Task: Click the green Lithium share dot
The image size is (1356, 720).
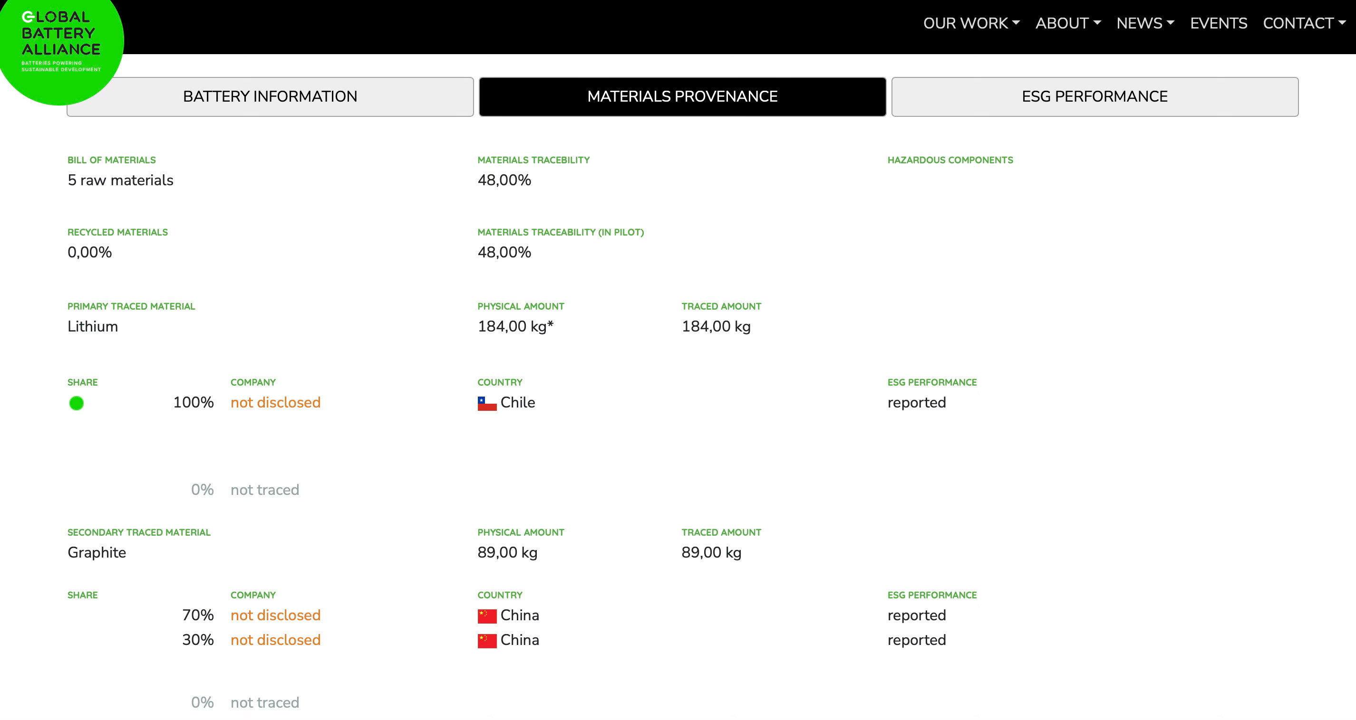Action: point(77,403)
